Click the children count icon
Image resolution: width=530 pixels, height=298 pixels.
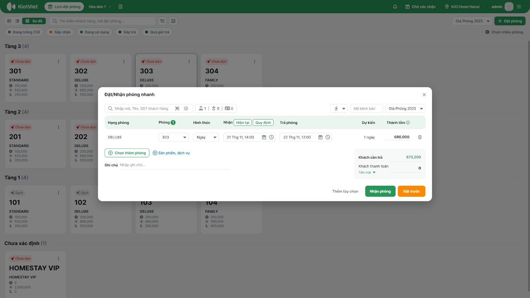[214, 109]
